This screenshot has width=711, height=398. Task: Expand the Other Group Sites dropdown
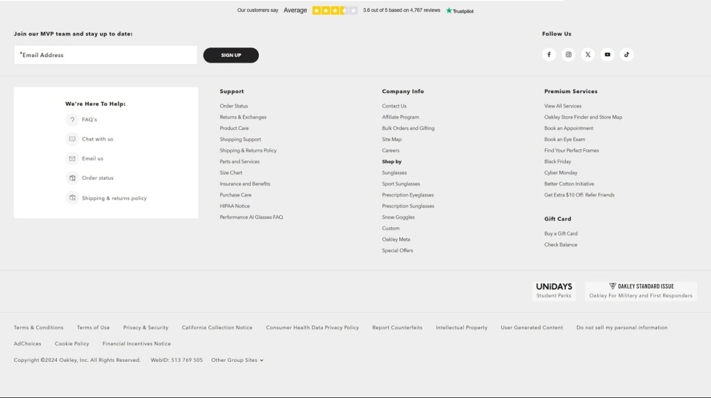(237, 360)
